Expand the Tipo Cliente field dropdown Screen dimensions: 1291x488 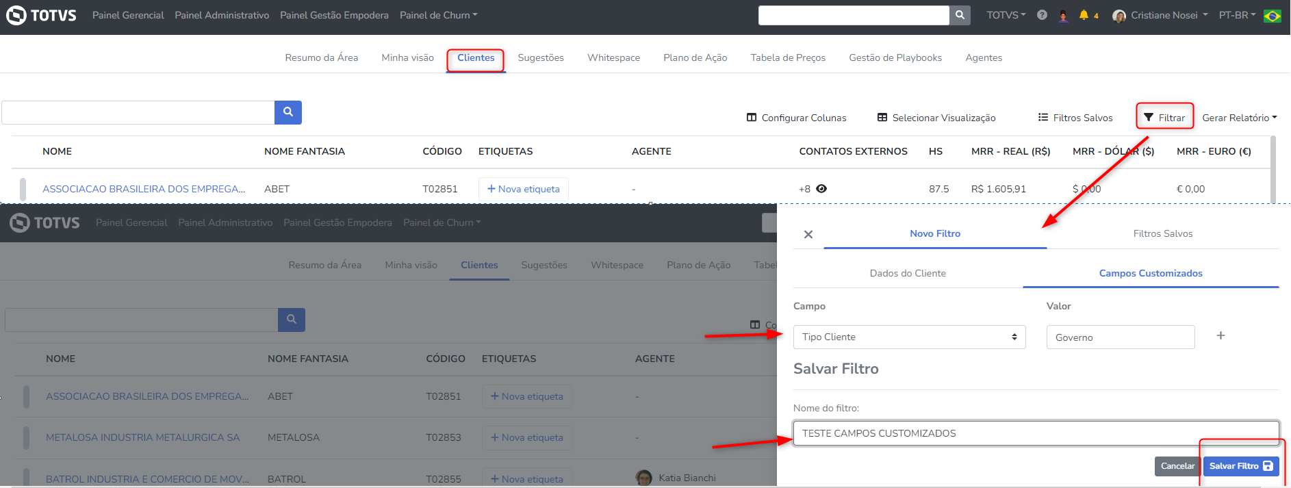point(909,337)
